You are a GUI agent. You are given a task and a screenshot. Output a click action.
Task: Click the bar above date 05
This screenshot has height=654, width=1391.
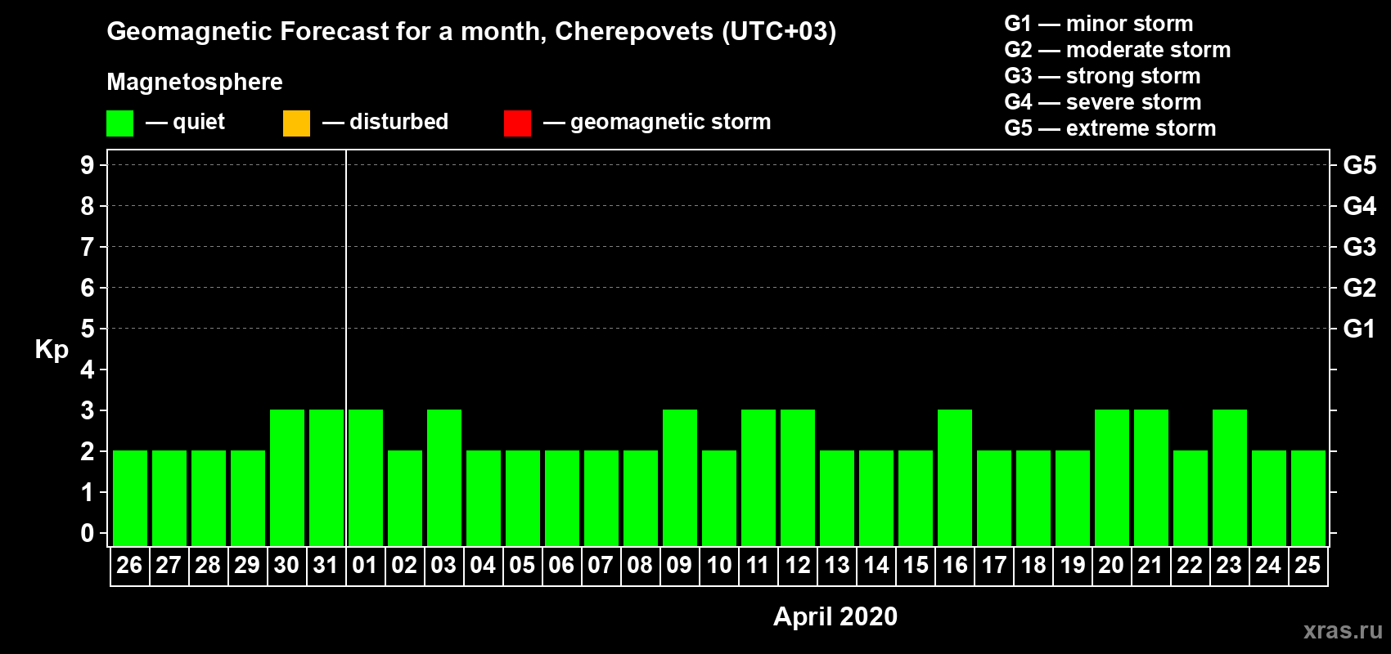coord(522,498)
